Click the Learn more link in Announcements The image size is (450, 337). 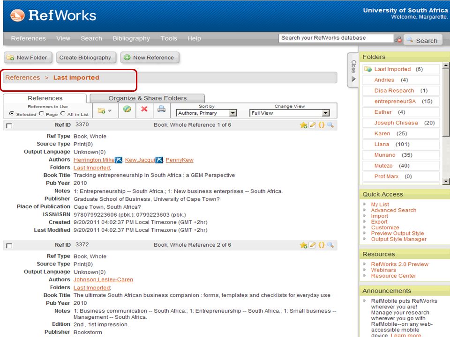[x=406, y=335]
